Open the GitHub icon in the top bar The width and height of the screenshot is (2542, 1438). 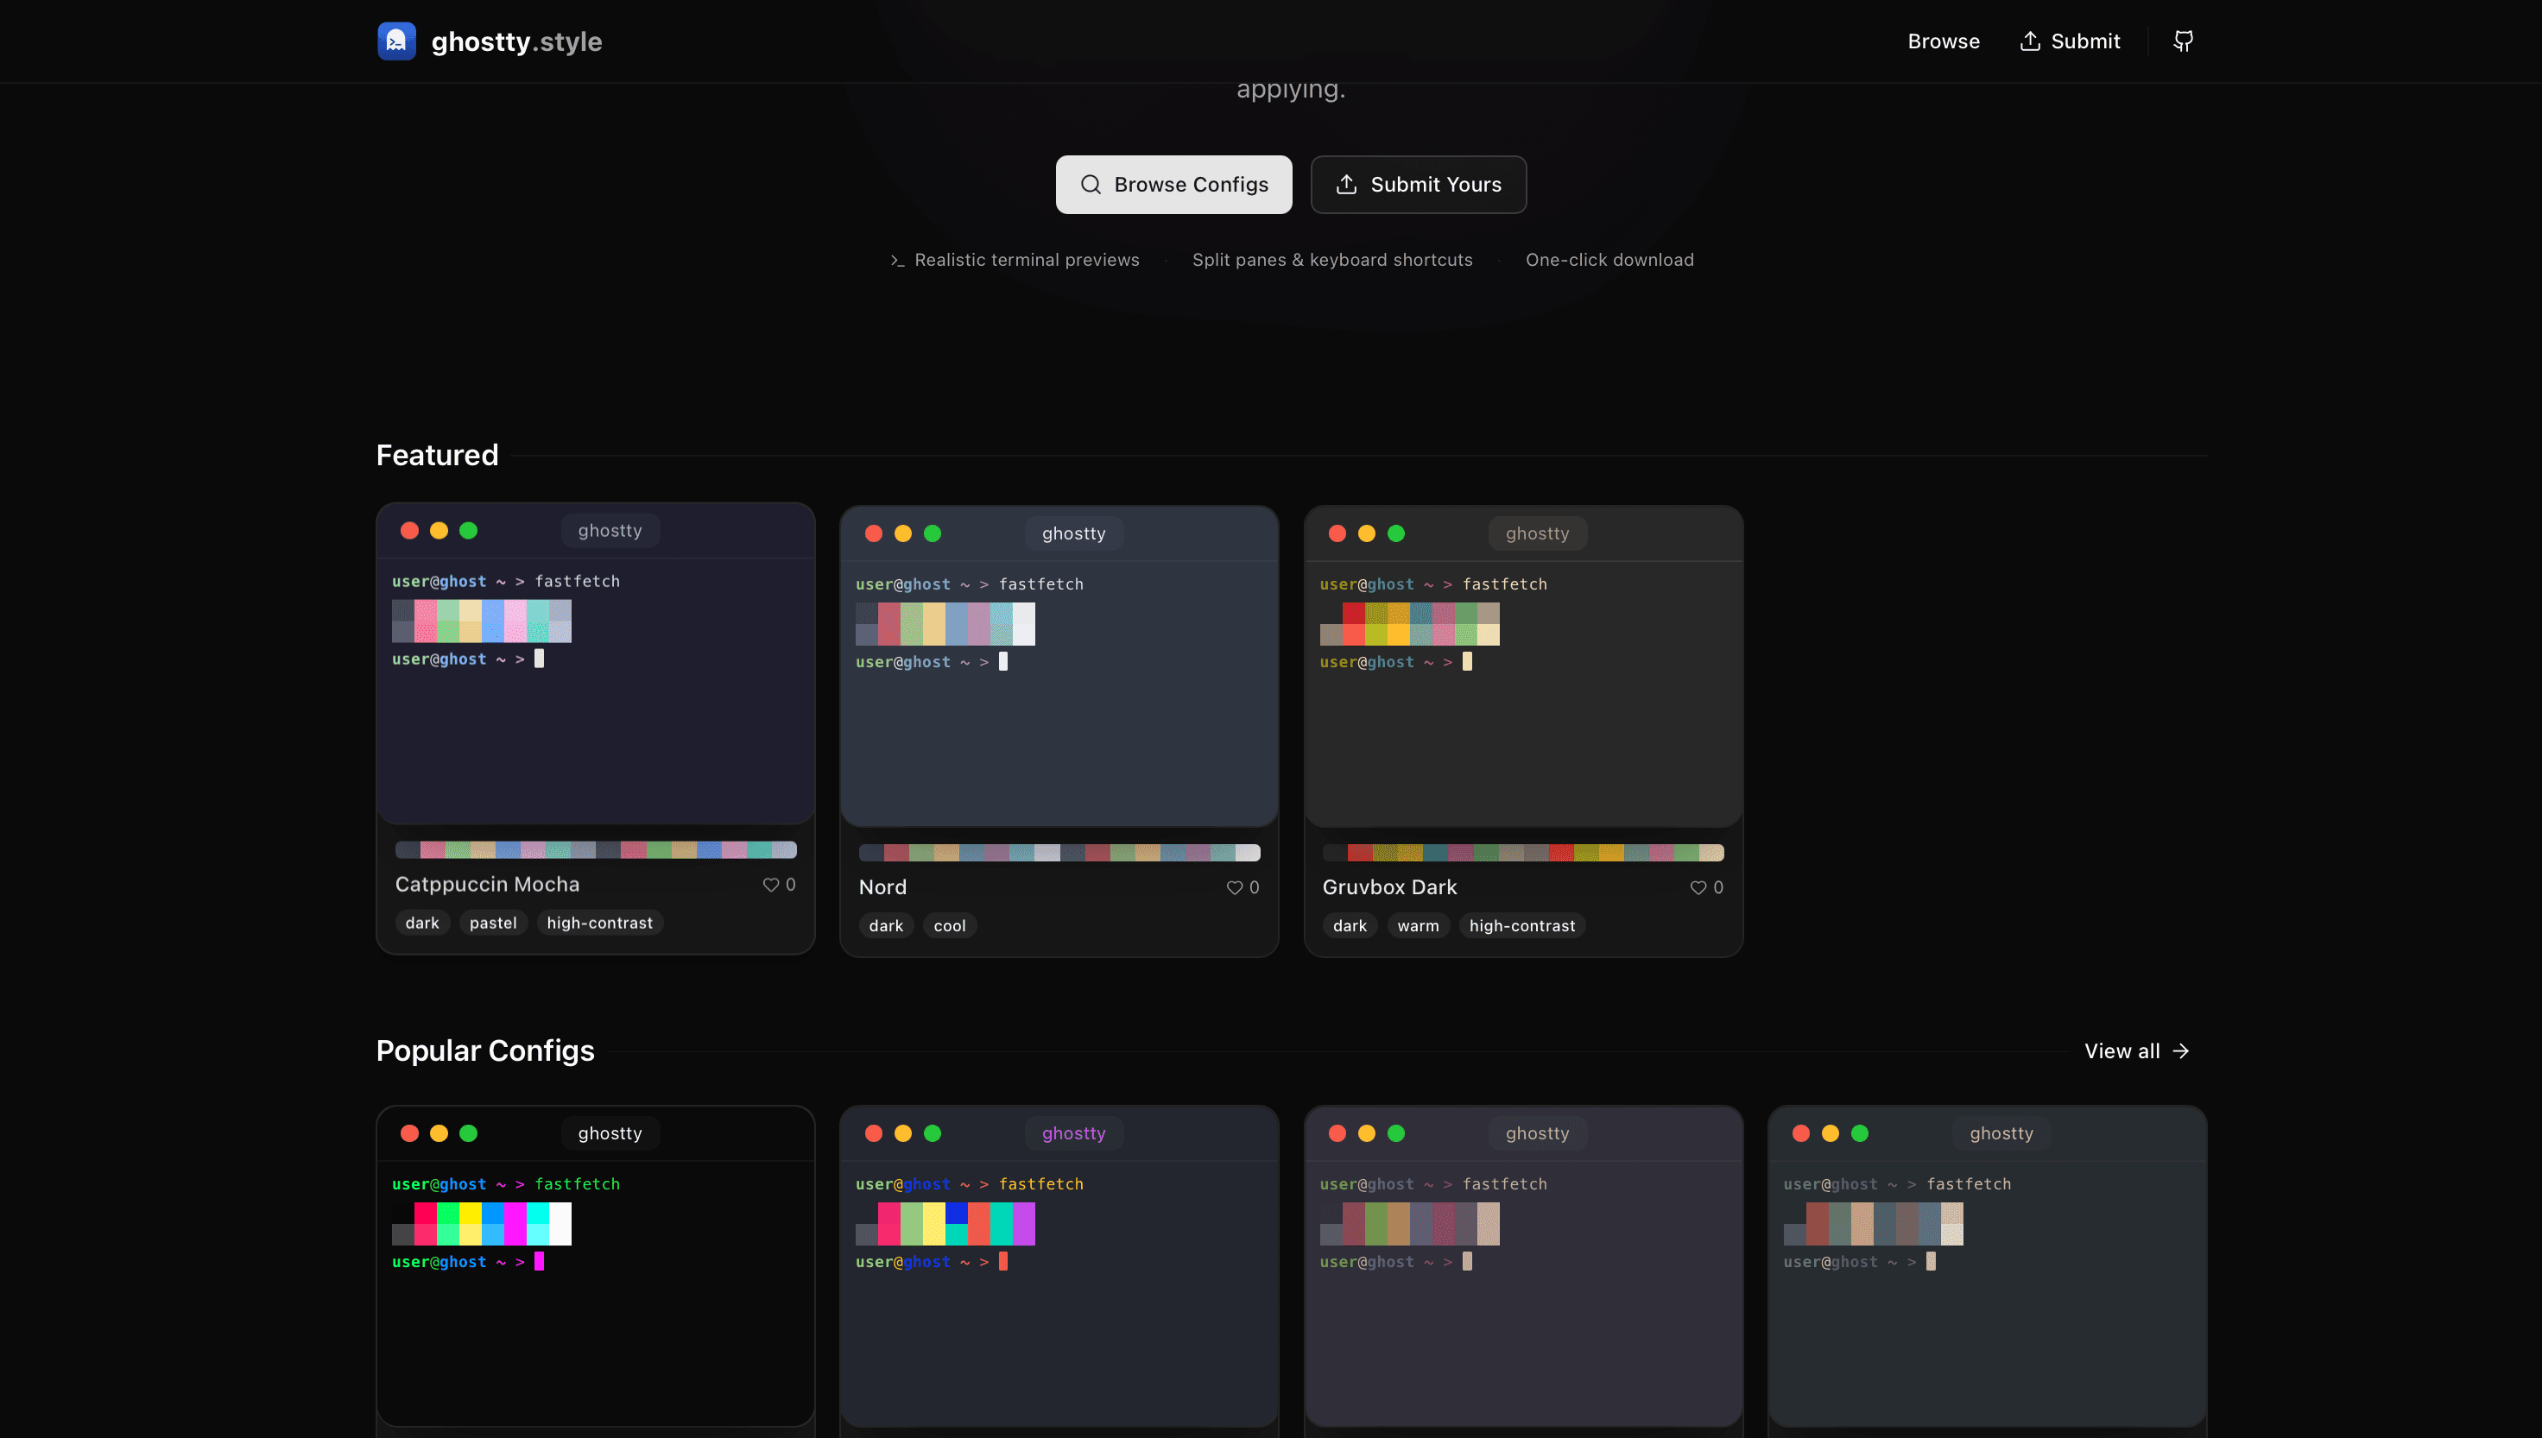tap(2184, 41)
